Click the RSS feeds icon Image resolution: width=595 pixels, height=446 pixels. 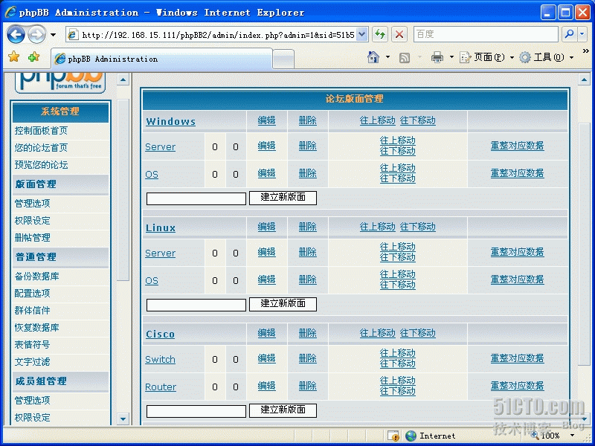(x=405, y=58)
